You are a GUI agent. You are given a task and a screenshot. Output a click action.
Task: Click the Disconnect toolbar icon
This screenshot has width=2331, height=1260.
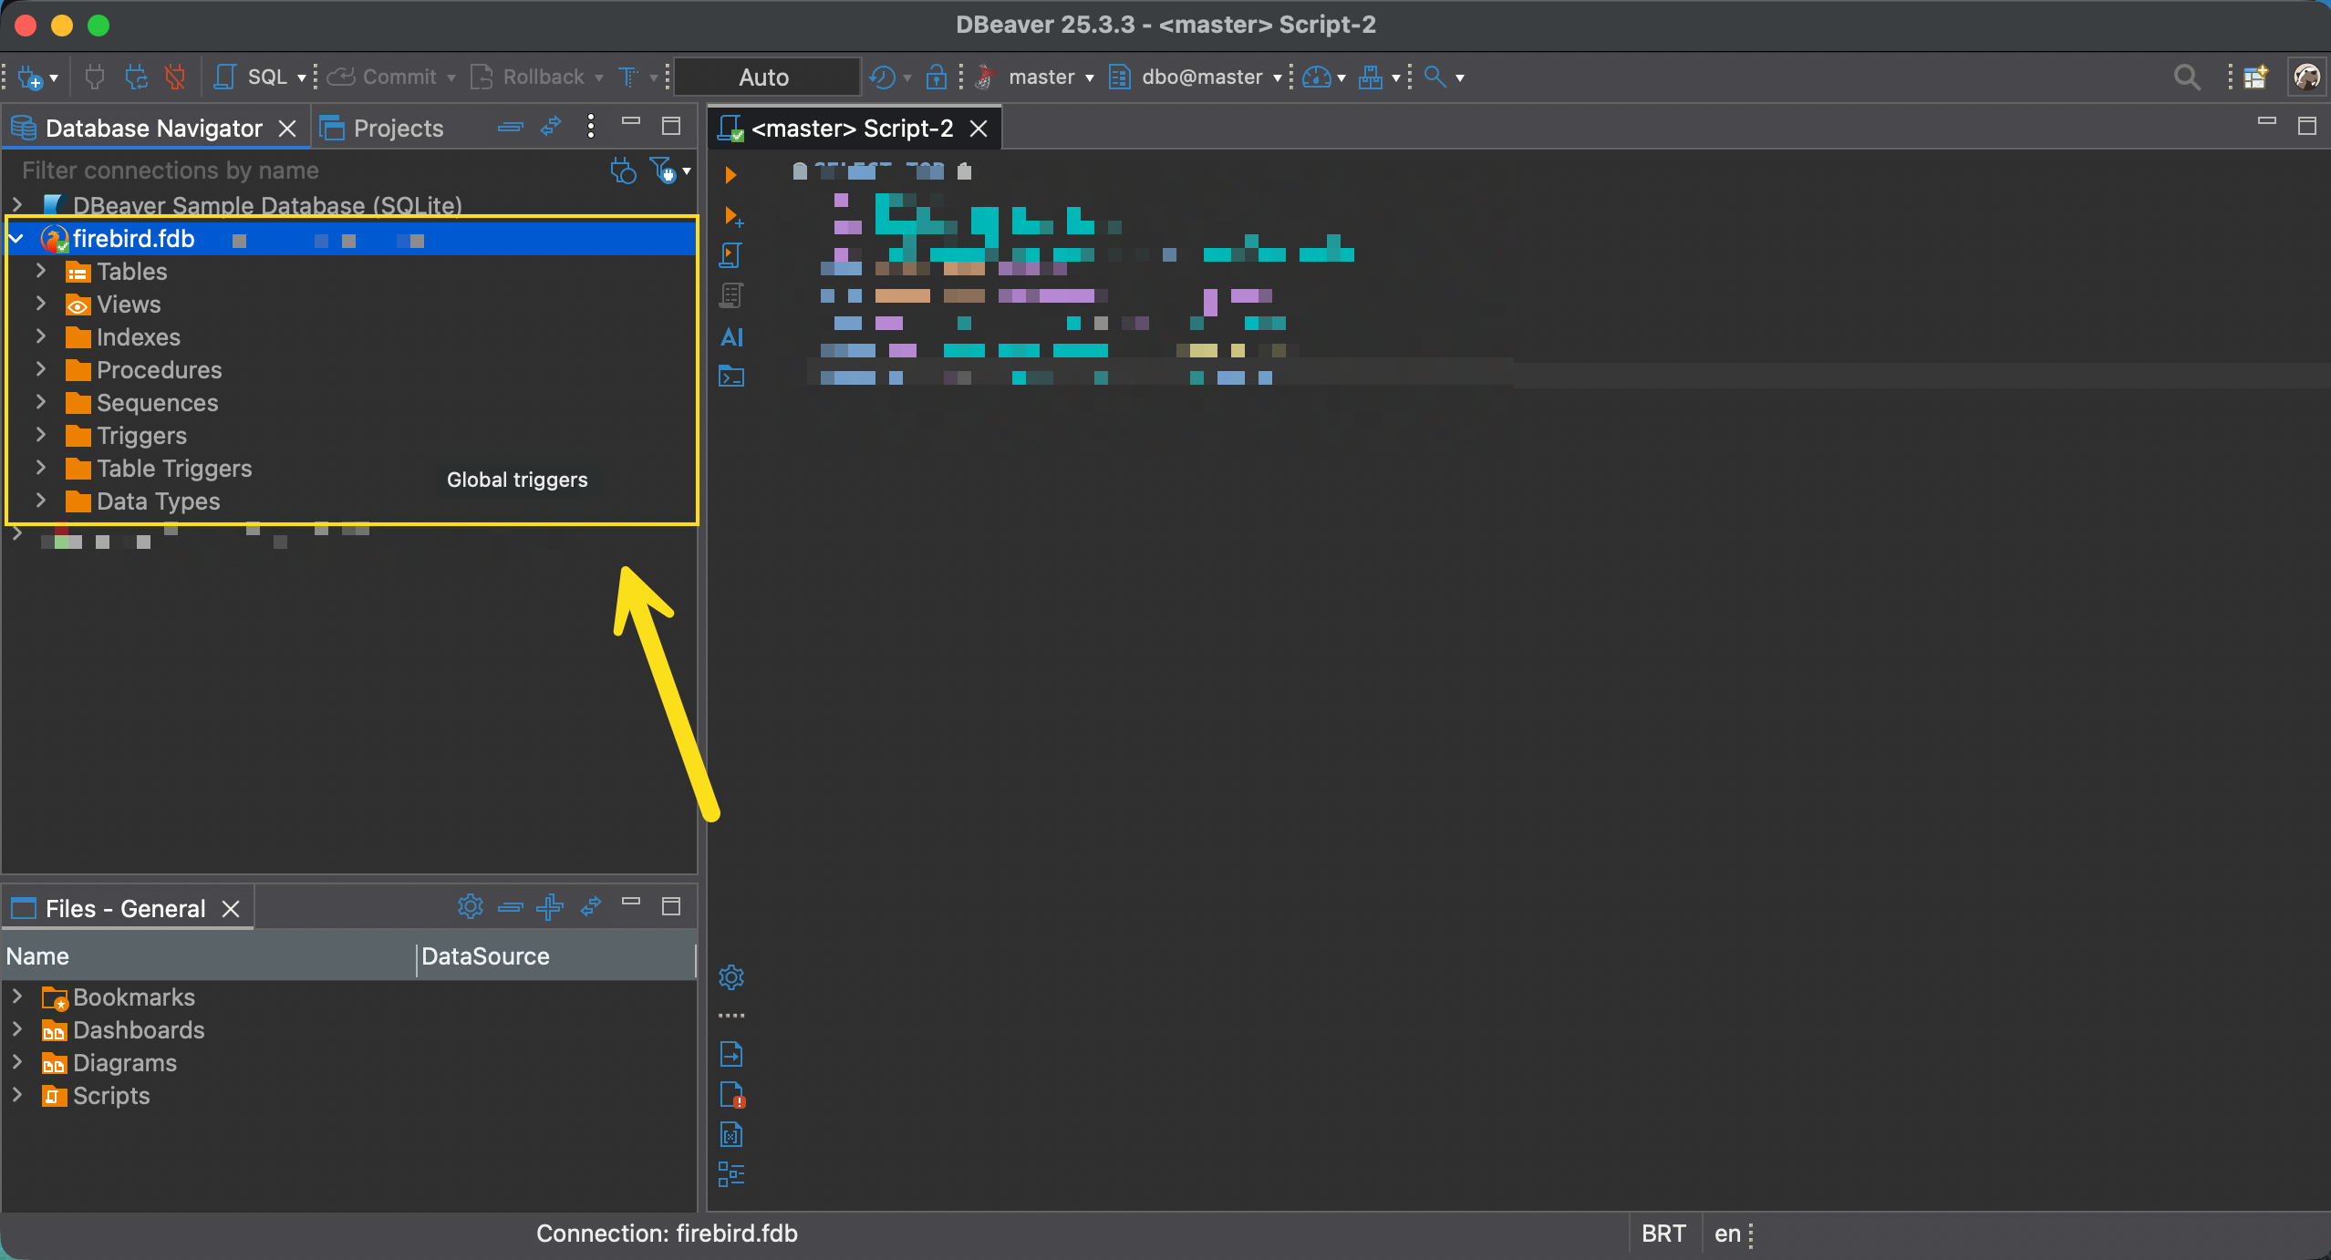click(x=175, y=77)
